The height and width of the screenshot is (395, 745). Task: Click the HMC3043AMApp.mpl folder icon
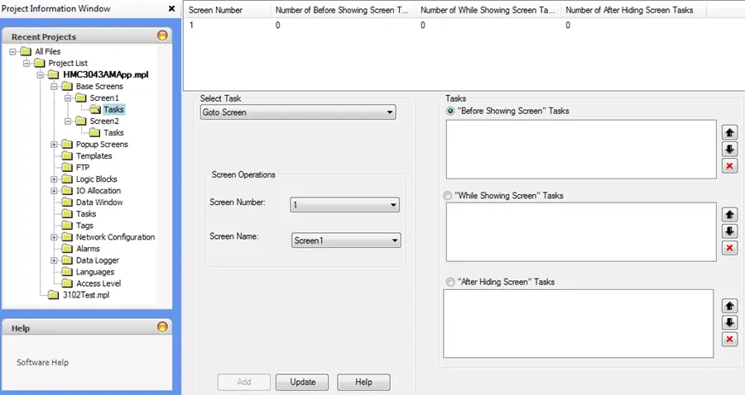(x=54, y=74)
